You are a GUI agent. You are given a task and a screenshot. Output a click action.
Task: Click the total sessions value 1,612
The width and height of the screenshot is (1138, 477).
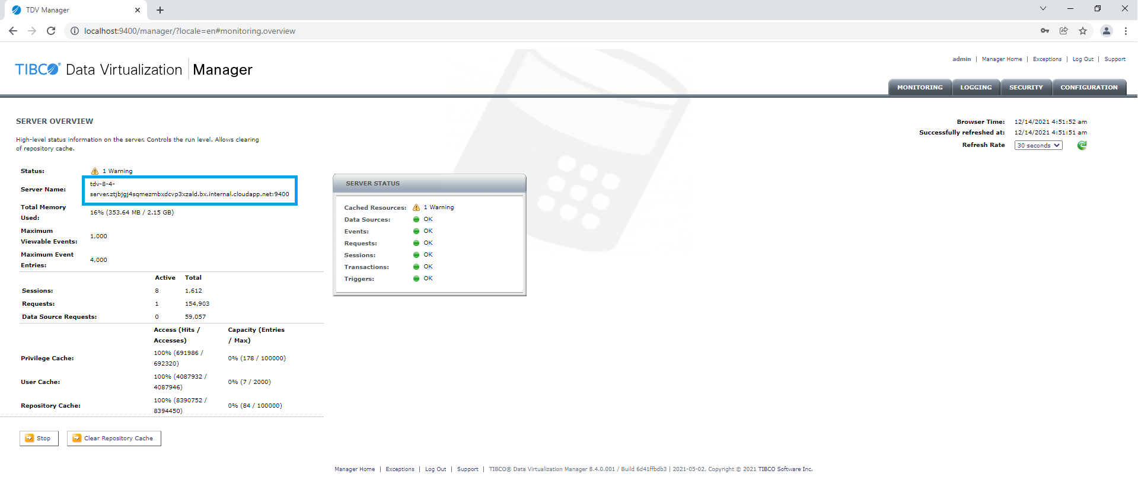[x=193, y=291]
